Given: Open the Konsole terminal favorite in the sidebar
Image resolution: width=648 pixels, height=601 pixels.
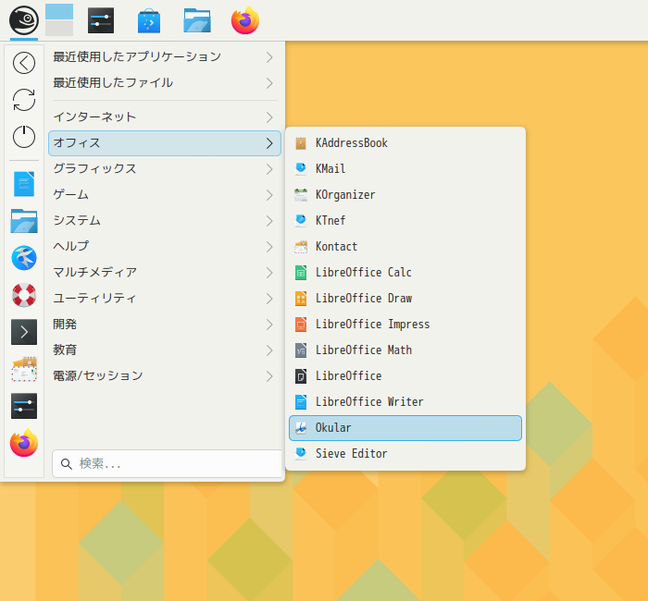Looking at the screenshot, I should [24, 332].
